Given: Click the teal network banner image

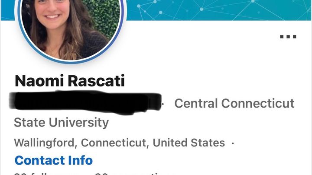Looking at the screenshot, I should point(218,10).
